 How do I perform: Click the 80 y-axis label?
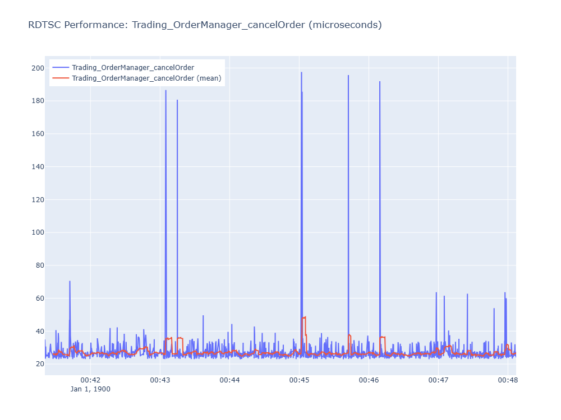click(x=40, y=265)
